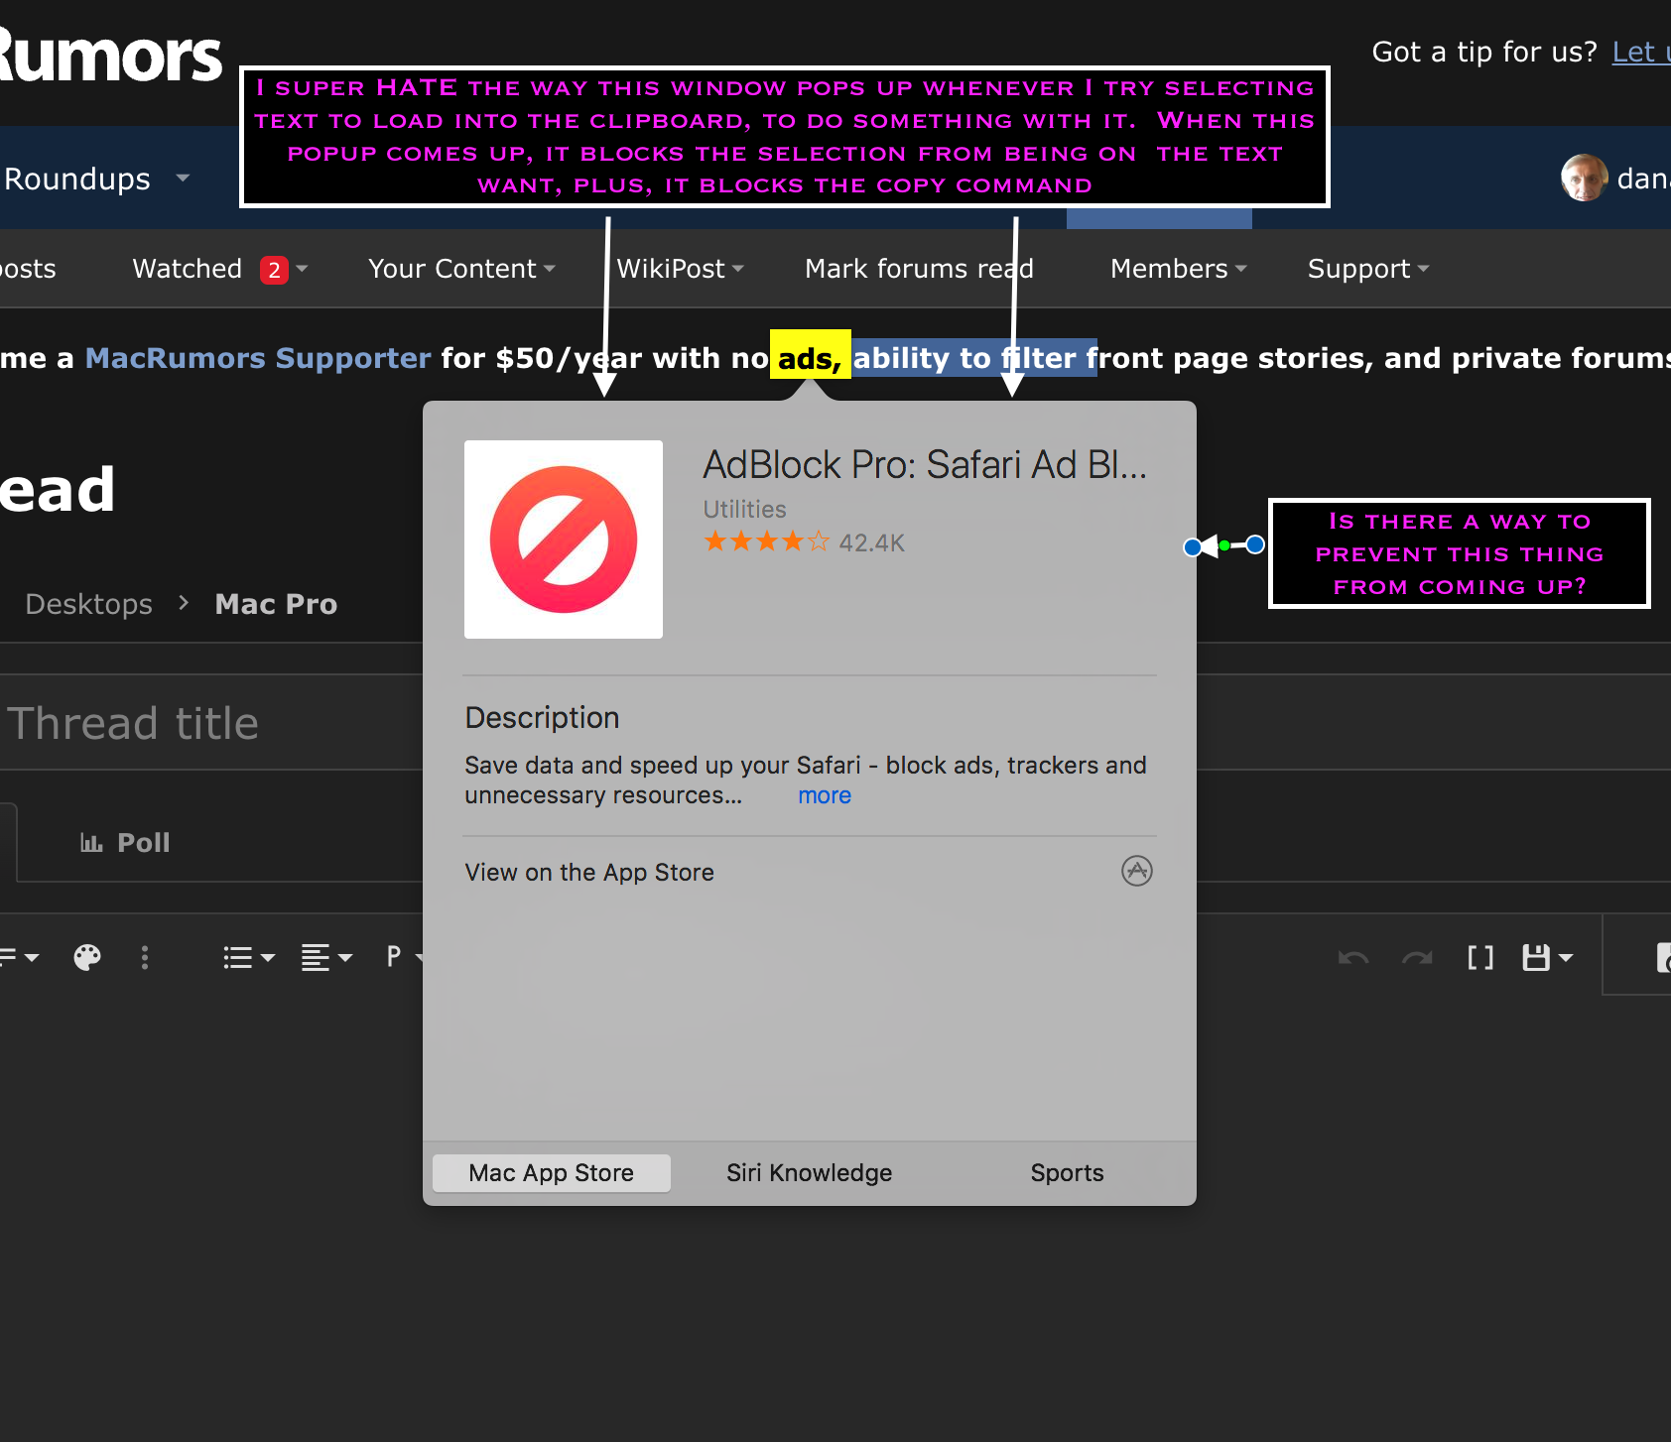This screenshot has height=1442, width=1671.
Task: Open the Watched menu
Action: (188, 269)
